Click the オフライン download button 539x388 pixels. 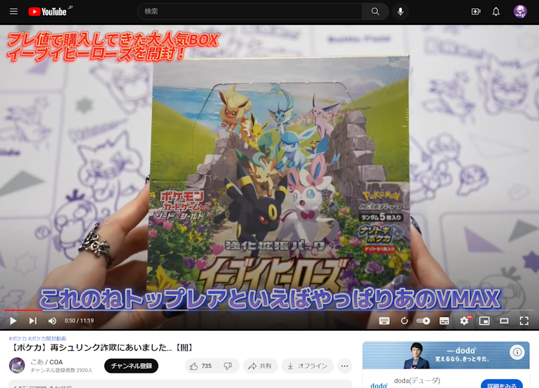308,366
